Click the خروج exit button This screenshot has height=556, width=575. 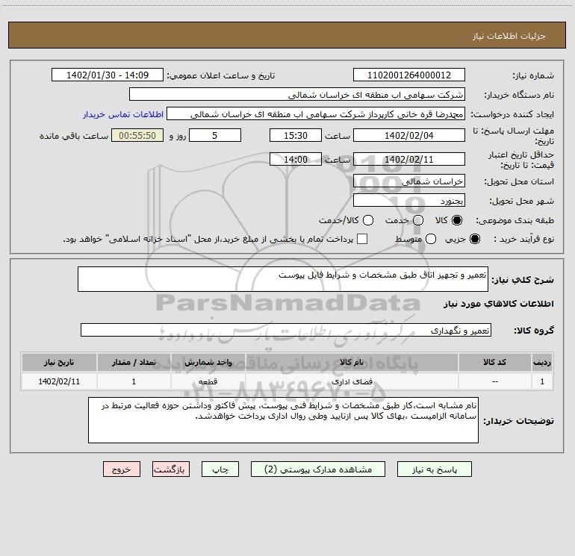(x=122, y=469)
